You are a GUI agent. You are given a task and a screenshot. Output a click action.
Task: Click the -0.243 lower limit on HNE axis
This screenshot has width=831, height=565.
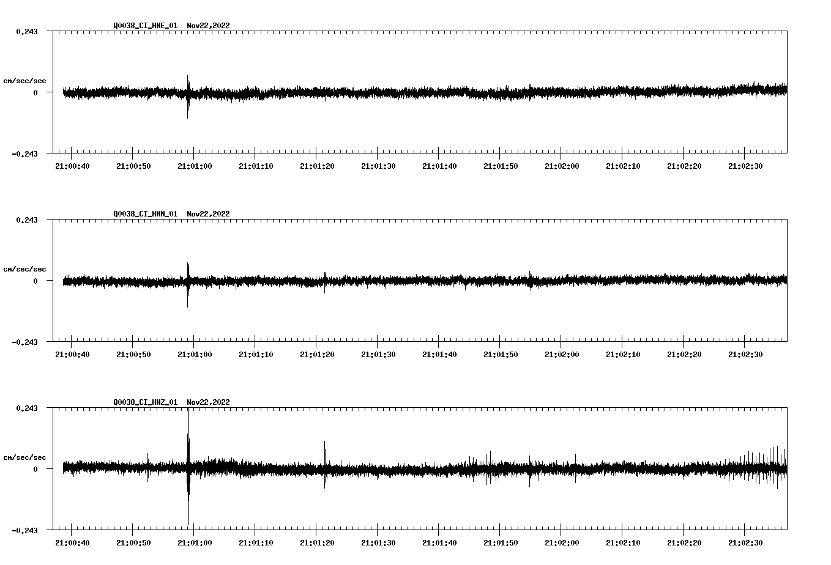click(x=24, y=153)
